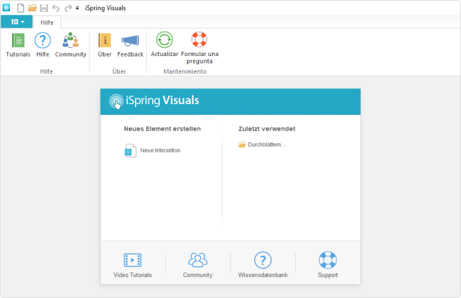Expand the quick access toolbar customize arrow
461x298 pixels.
pos(77,9)
